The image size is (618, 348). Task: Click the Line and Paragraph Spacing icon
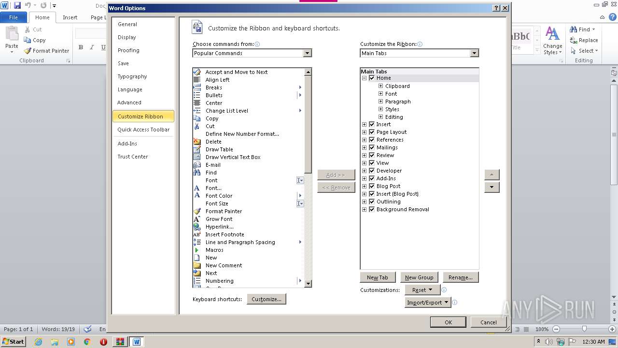point(197,242)
